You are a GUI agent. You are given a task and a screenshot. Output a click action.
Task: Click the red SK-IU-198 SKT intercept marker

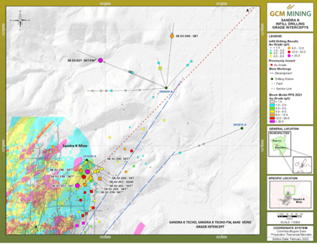coord(83,177)
